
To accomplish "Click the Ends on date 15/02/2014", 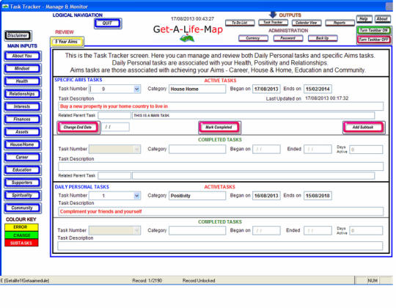I will pos(318,89).
